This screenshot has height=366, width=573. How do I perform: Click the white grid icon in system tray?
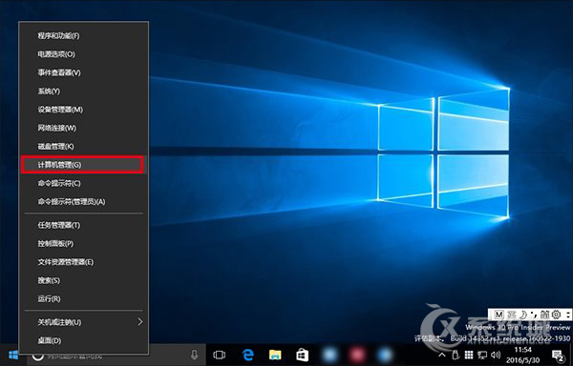[469, 355]
